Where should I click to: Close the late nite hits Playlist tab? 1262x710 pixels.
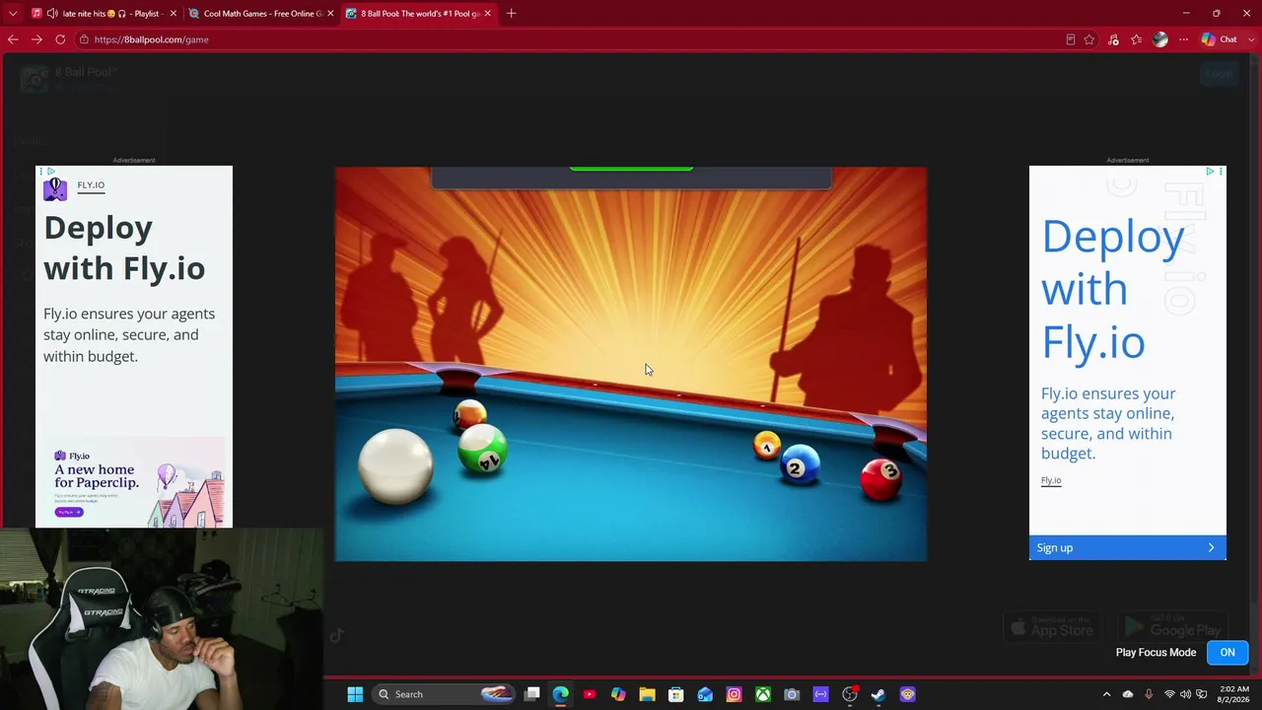[x=174, y=14]
